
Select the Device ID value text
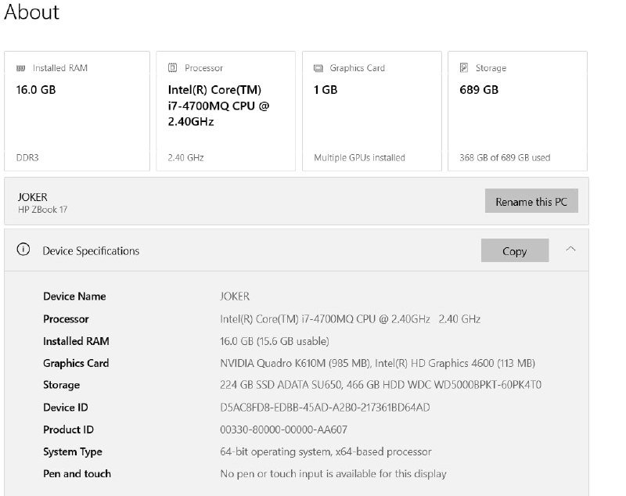pyautogui.click(x=325, y=408)
